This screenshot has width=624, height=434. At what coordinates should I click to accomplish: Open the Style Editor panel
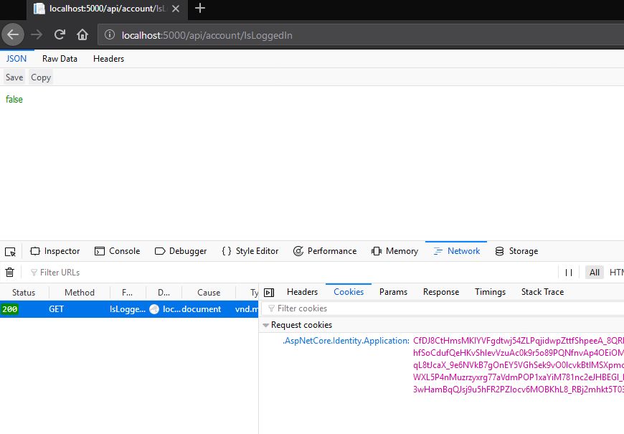pos(250,251)
